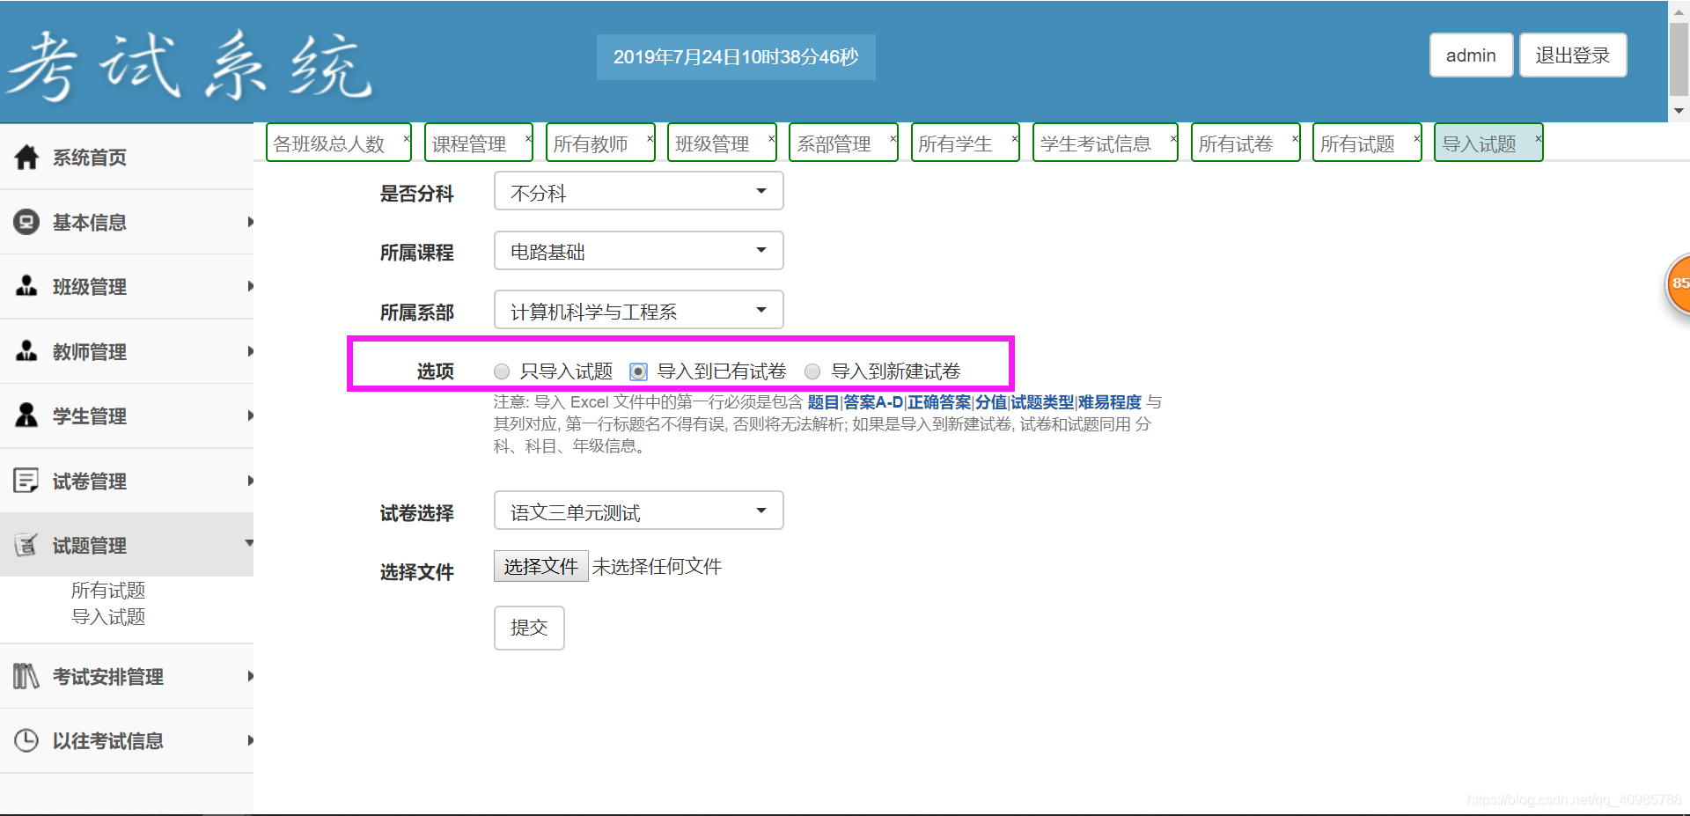Open 导入试题 sidebar sub-item
The height and width of the screenshot is (816, 1690).
108,617
